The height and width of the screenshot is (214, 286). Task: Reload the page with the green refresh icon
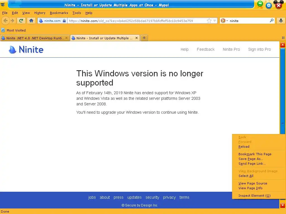21,21
